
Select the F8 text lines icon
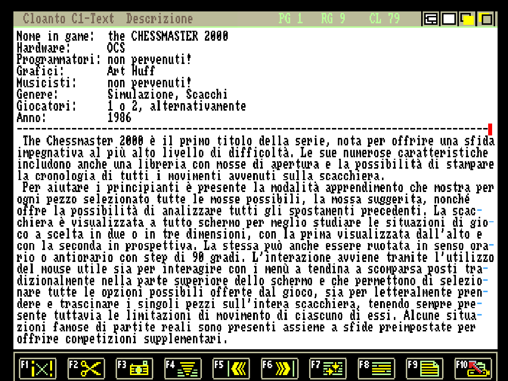click(376, 369)
